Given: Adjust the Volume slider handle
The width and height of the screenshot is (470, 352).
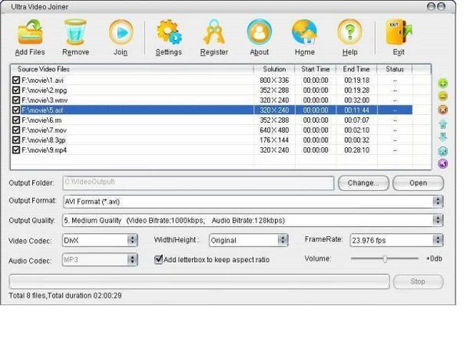Looking at the screenshot, I should pyautogui.click(x=385, y=259).
